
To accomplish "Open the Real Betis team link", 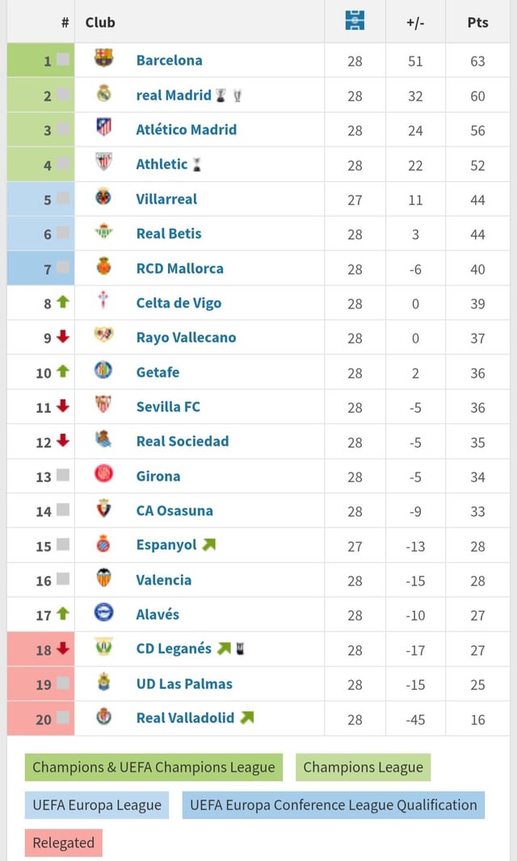I will pyautogui.click(x=167, y=233).
